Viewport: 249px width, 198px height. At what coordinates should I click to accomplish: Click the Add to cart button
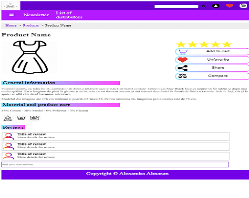212,52
